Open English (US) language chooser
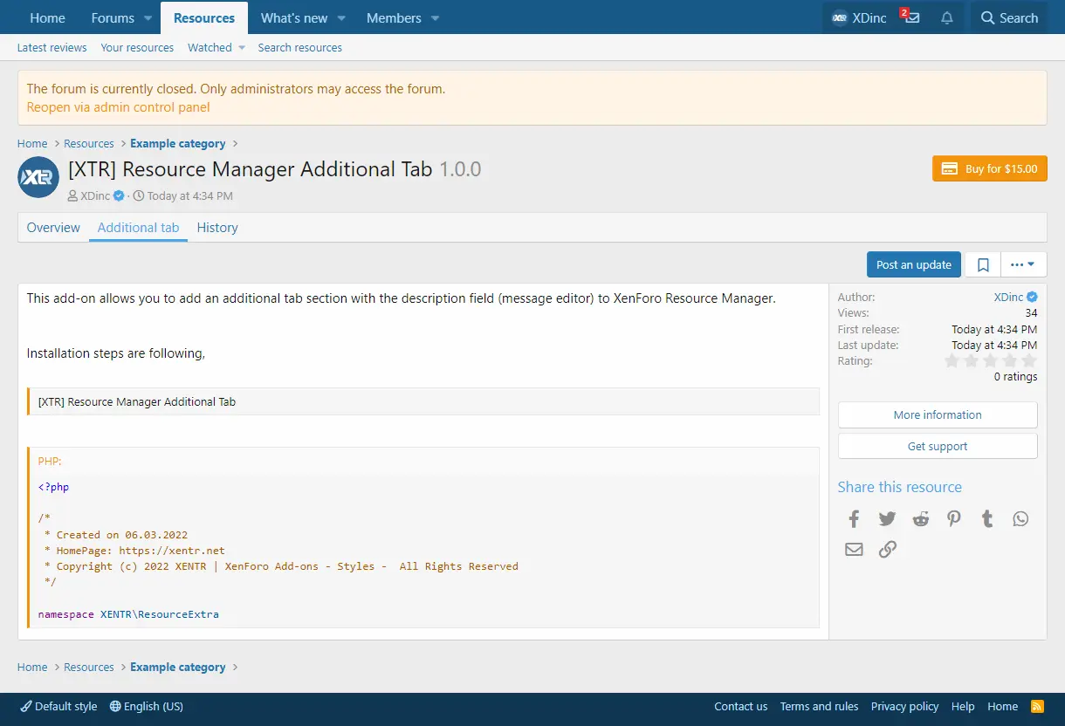1065x726 pixels. (x=147, y=707)
